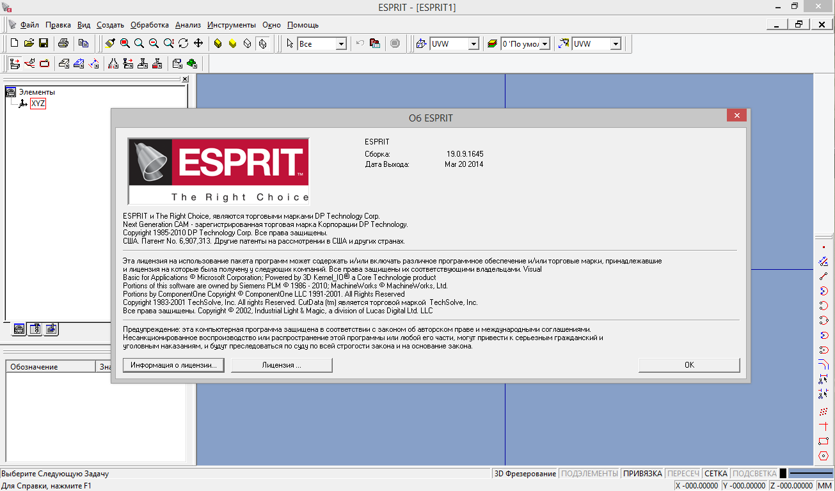The image size is (835, 491).
Task: Open the Помощь menu
Action: tap(303, 25)
